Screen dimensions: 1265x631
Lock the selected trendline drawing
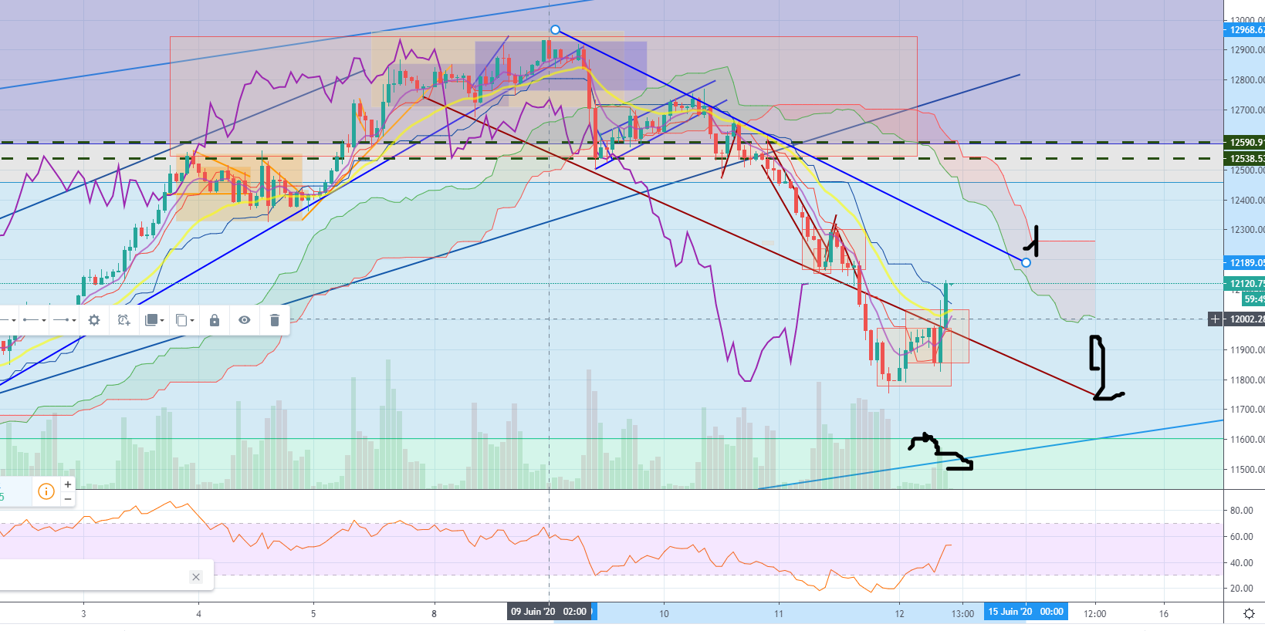pyautogui.click(x=215, y=320)
